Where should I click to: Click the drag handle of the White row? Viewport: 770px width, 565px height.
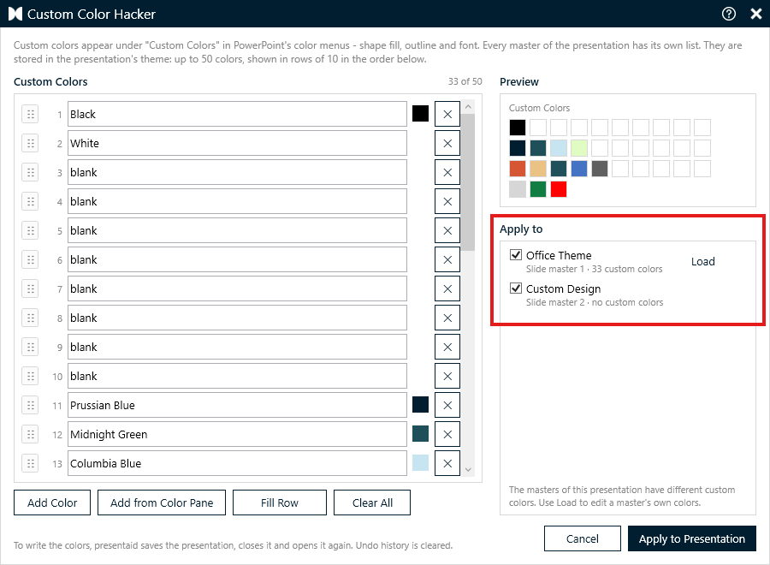(x=31, y=144)
